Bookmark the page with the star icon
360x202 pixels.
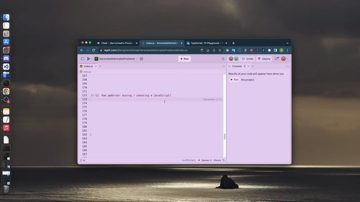tap(220, 50)
